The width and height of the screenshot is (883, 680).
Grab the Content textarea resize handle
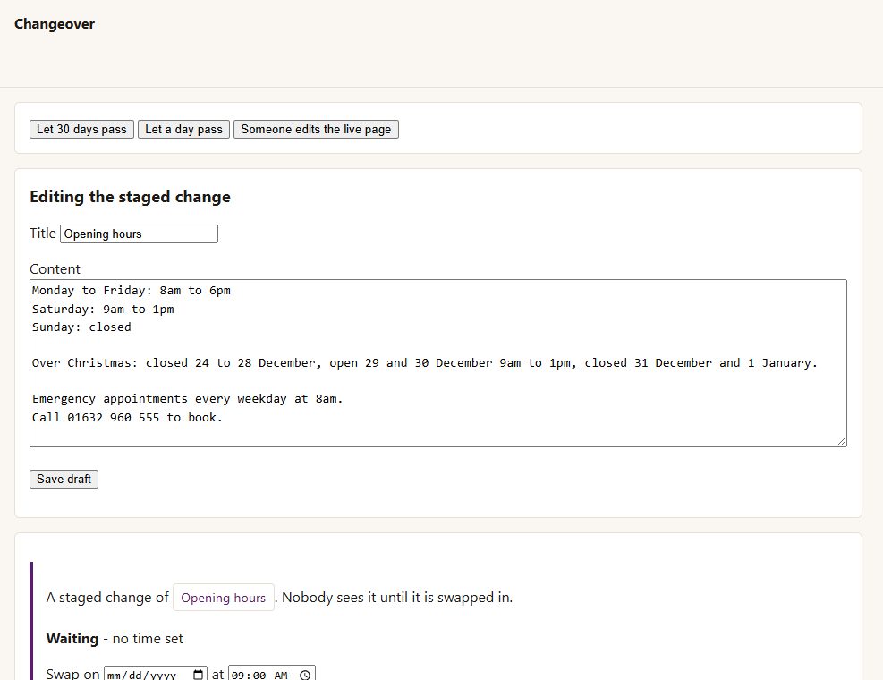point(841,442)
